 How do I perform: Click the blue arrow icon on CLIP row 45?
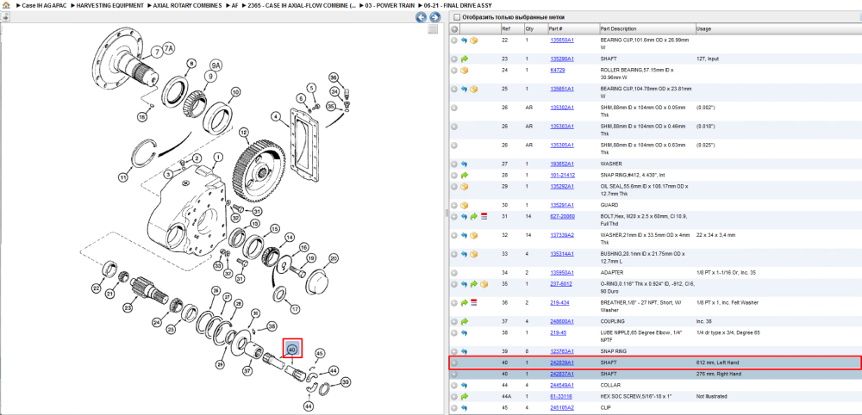(464, 408)
